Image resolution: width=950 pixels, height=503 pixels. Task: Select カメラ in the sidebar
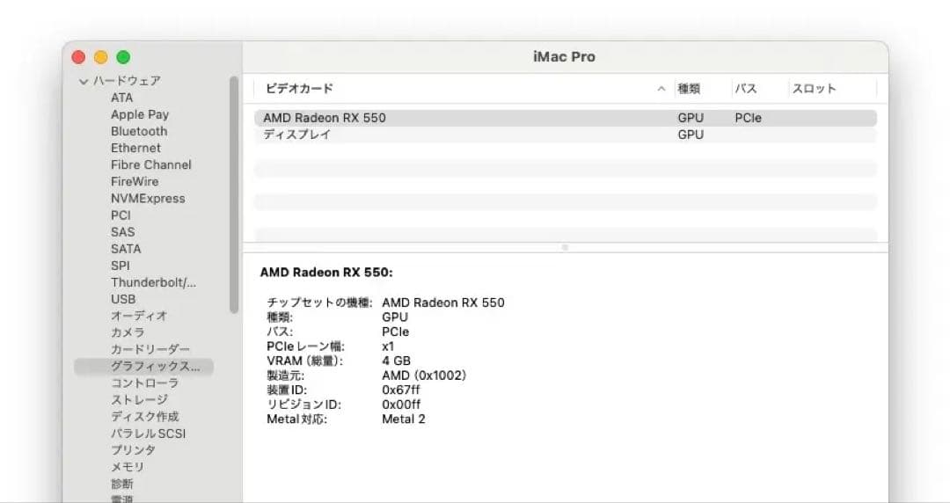pos(128,332)
